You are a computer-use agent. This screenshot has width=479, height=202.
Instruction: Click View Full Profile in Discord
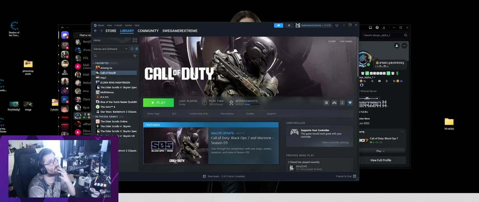click(x=381, y=160)
